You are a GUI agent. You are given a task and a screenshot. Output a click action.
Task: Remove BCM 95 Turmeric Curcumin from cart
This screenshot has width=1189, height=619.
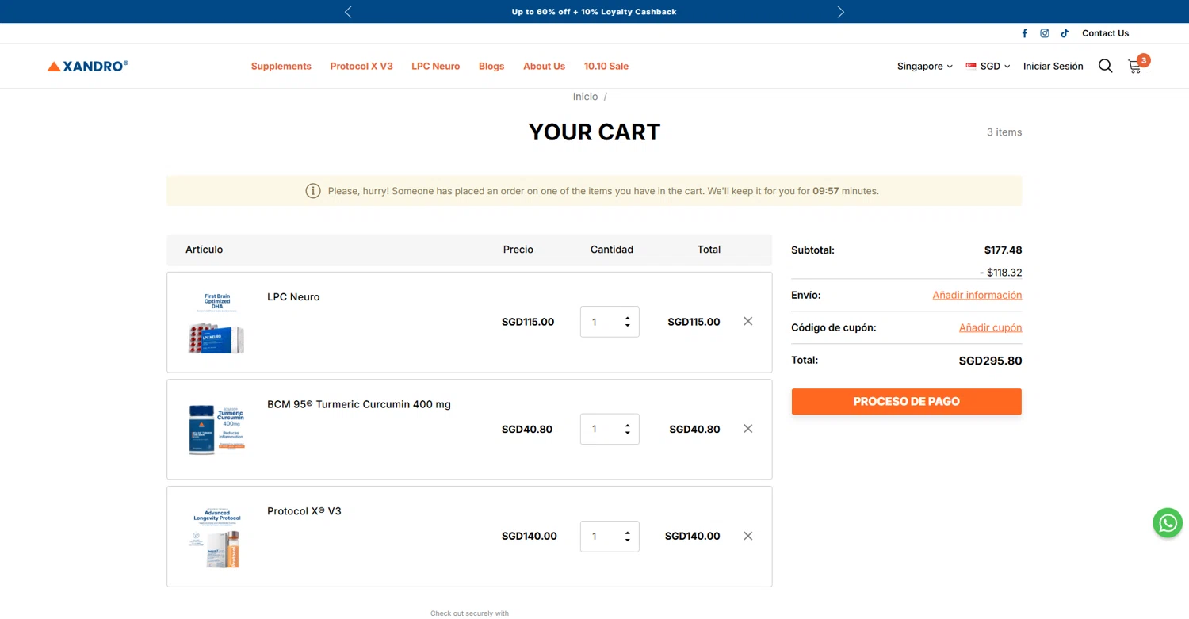click(x=747, y=429)
